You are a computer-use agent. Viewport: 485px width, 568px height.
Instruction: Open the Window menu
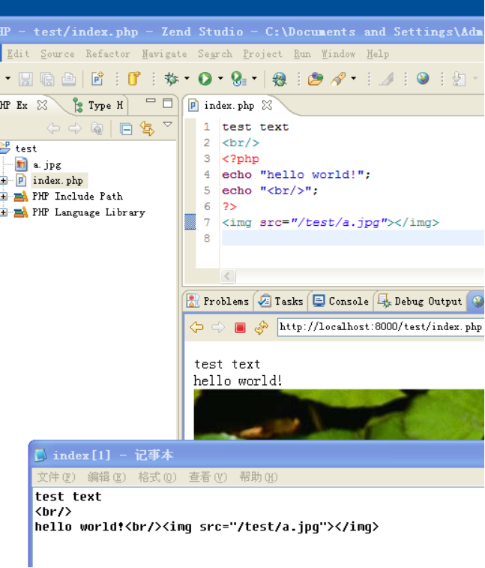[338, 54]
